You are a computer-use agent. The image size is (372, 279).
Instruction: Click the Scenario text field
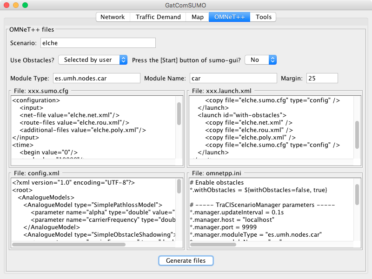97,43
